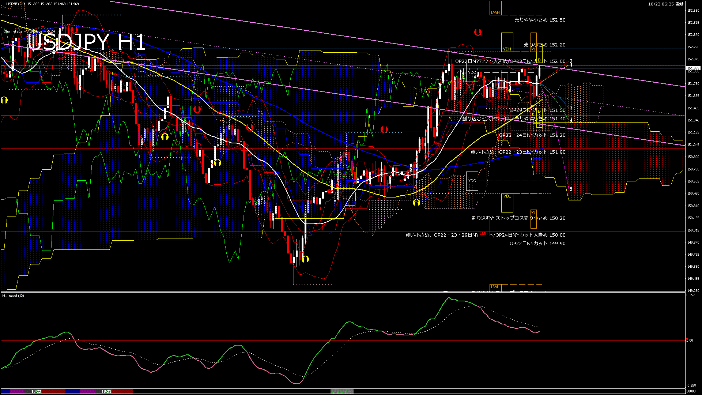The width and height of the screenshot is (702, 395).
Task: Click the yellow up-arrow at the chart's lowest candle
Action: tap(305, 259)
